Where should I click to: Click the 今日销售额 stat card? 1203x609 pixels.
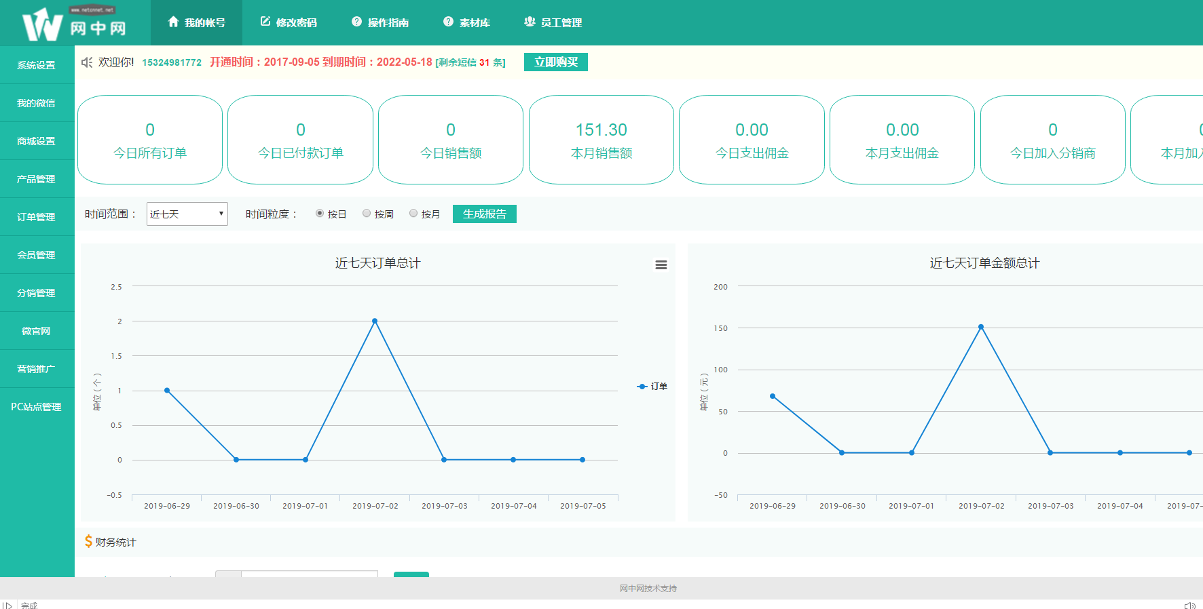(x=451, y=140)
